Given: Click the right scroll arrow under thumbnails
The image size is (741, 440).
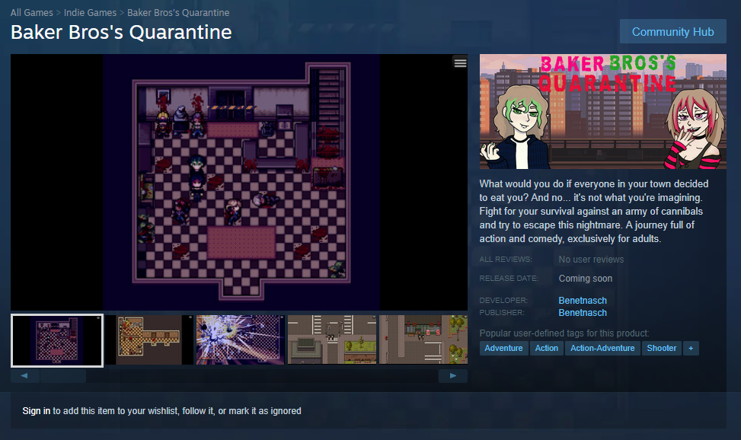Looking at the screenshot, I should click(x=452, y=376).
